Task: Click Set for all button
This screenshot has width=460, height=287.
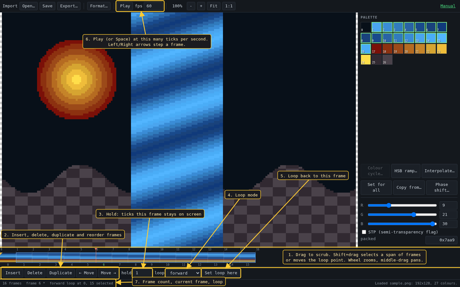Action: point(376,188)
